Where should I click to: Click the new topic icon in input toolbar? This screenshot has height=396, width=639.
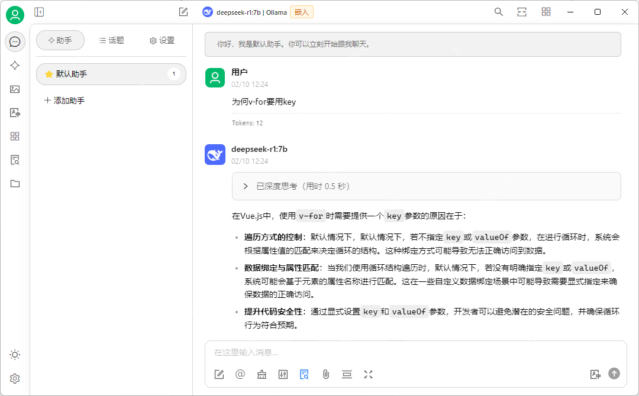pyautogui.click(x=220, y=375)
